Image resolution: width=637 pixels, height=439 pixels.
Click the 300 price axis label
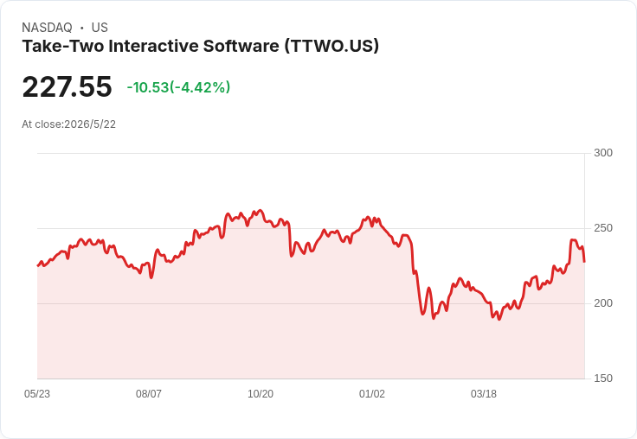coord(603,153)
